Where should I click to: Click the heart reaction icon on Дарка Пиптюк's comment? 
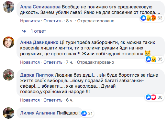[x=154, y=97]
